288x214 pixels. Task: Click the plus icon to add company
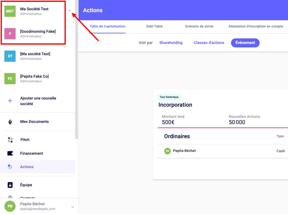(10, 101)
